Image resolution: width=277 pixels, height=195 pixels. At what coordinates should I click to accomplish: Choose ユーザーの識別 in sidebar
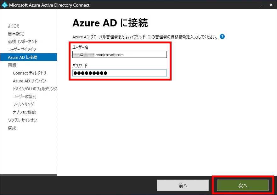pos(25,97)
